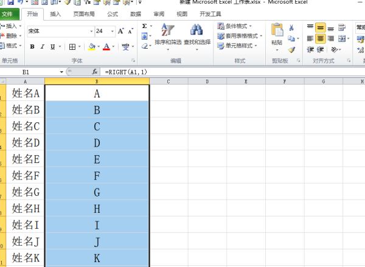The height and width of the screenshot is (267, 365).
Task: Open the 单元格样式 cell styles dropdown
Action: point(237,46)
